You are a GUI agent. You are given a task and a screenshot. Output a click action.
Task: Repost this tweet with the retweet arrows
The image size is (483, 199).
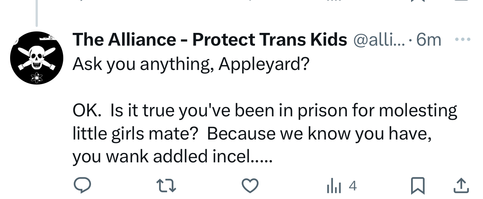[165, 185]
